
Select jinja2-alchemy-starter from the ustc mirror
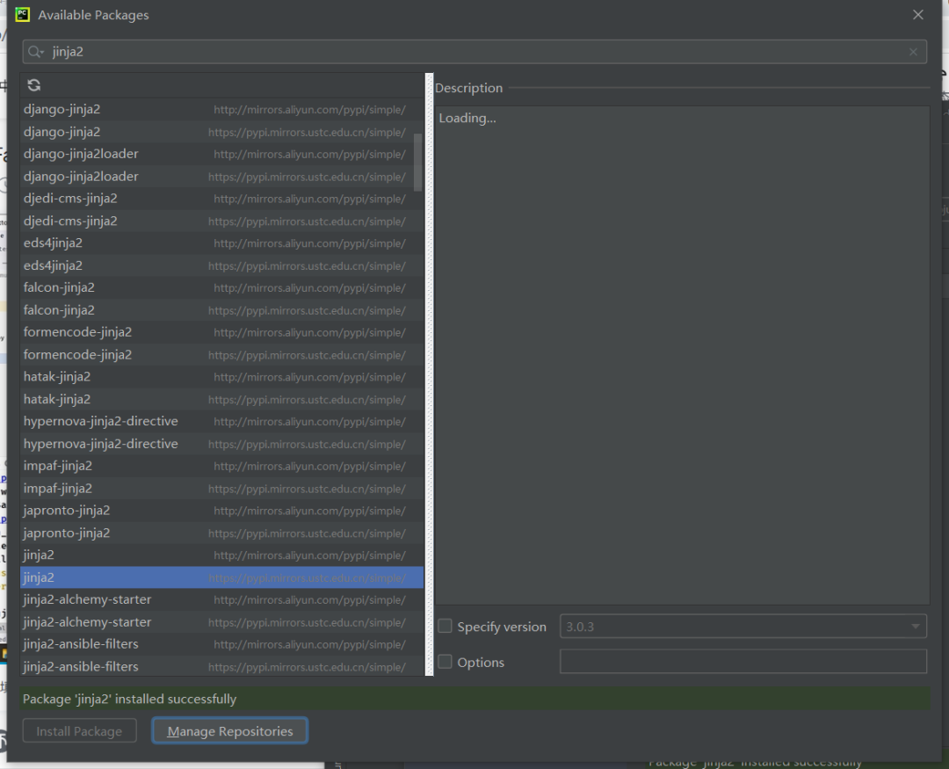click(x=221, y=622)
